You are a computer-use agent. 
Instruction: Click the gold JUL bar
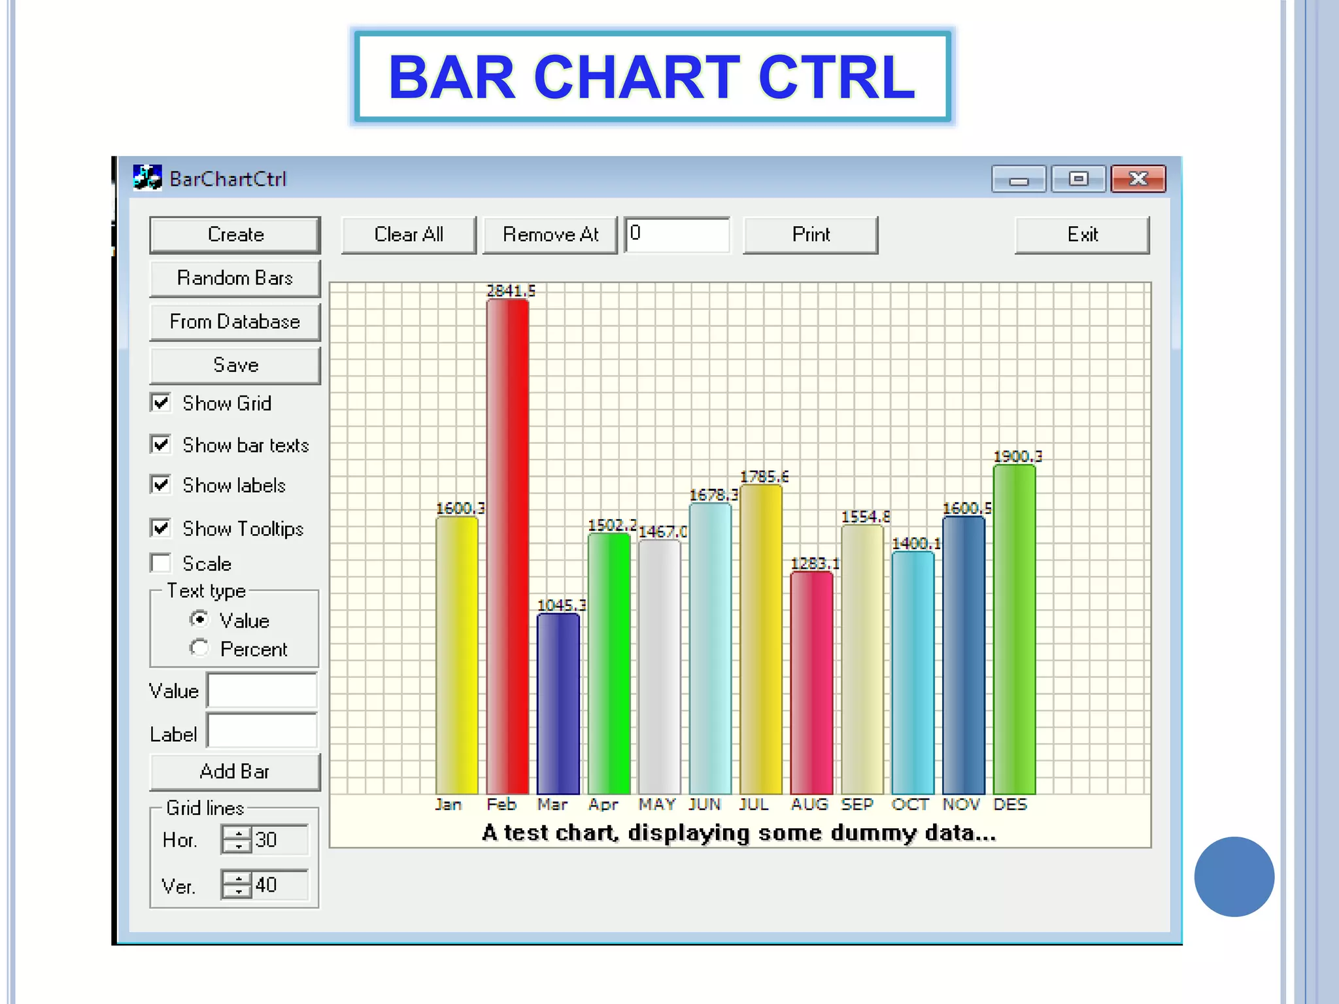(761, 639)
